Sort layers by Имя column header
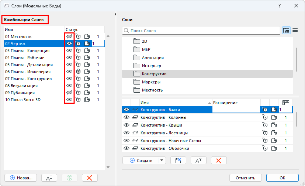Viewport: 305px width, 186px height. pyautogui.click(x=173, y=103)
